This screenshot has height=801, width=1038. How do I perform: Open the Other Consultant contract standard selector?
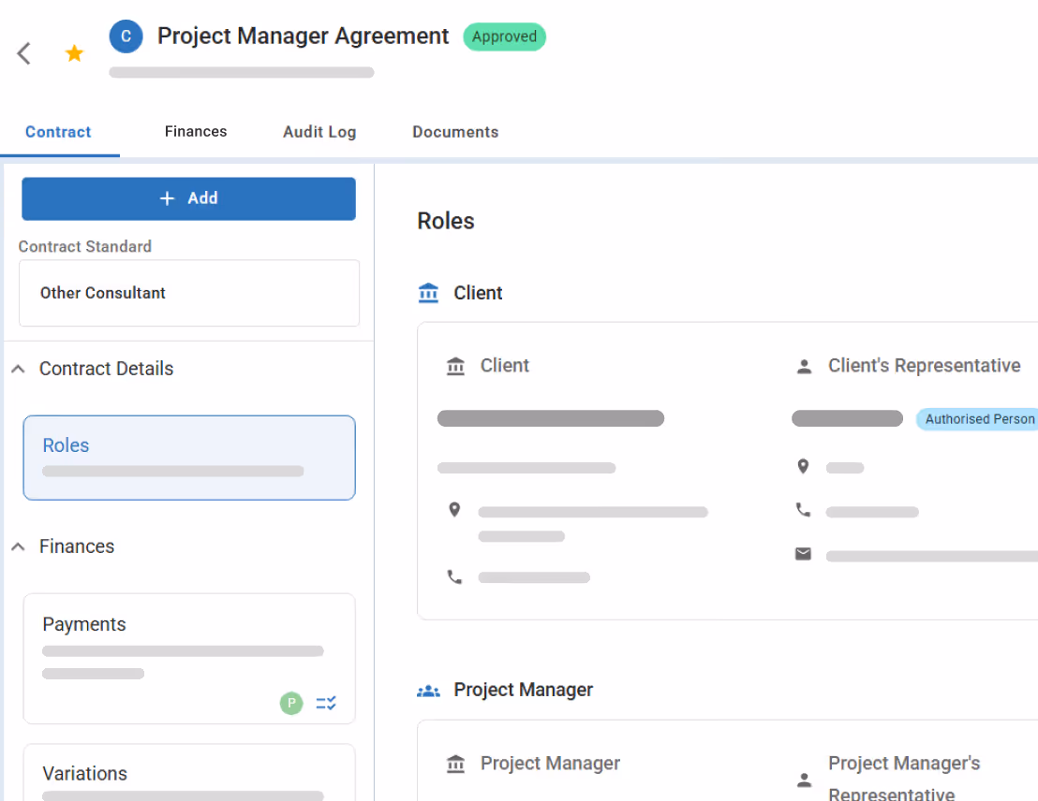[188, 293]
